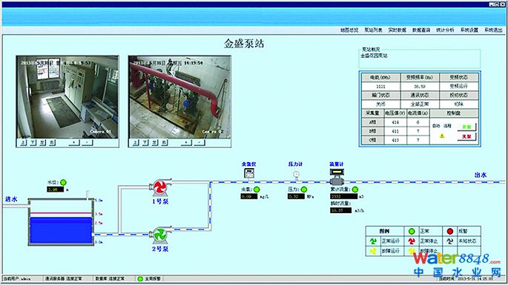
Task: Click the green start pump (开泵) button
Action: 466,127
